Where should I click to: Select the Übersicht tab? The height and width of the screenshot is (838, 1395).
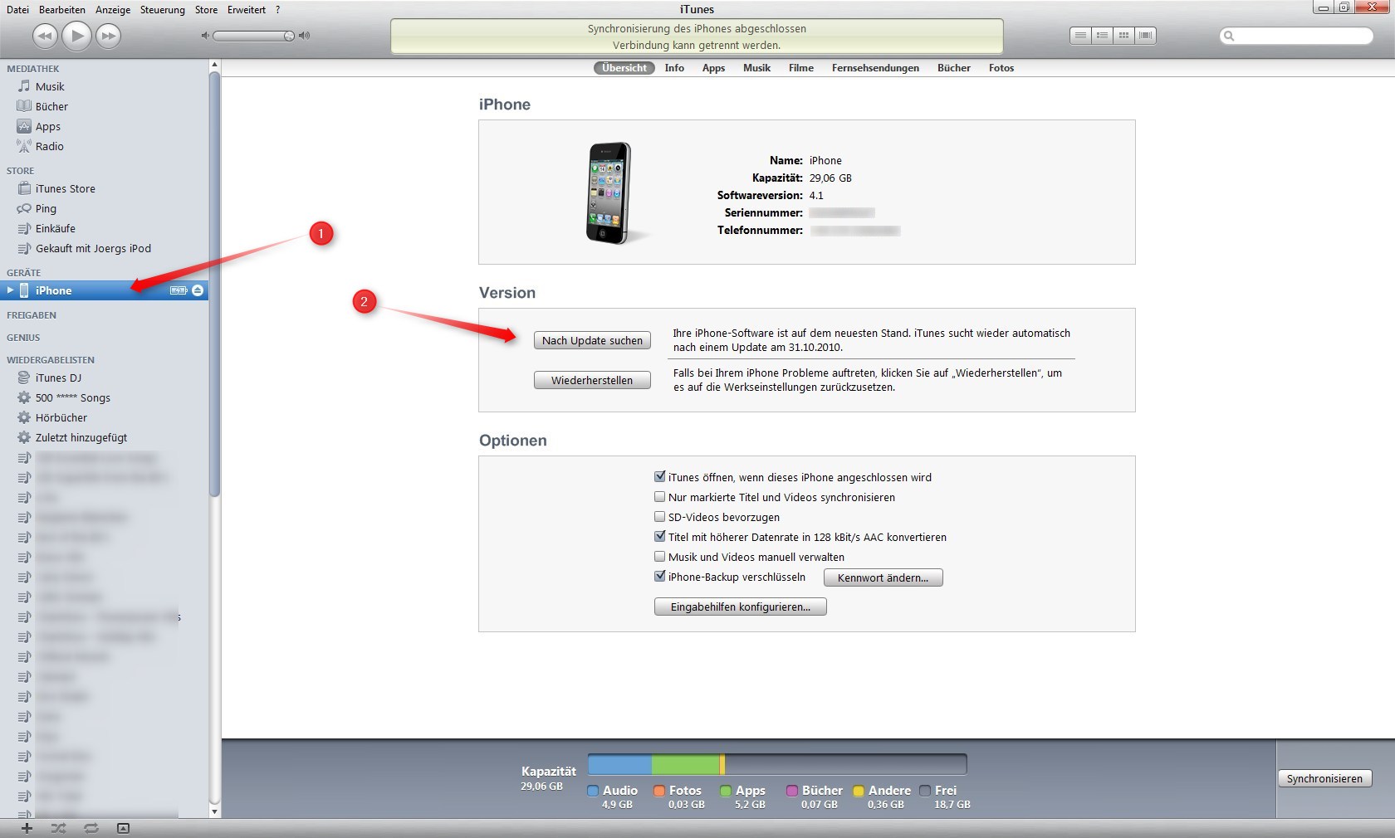pos(624,68)
